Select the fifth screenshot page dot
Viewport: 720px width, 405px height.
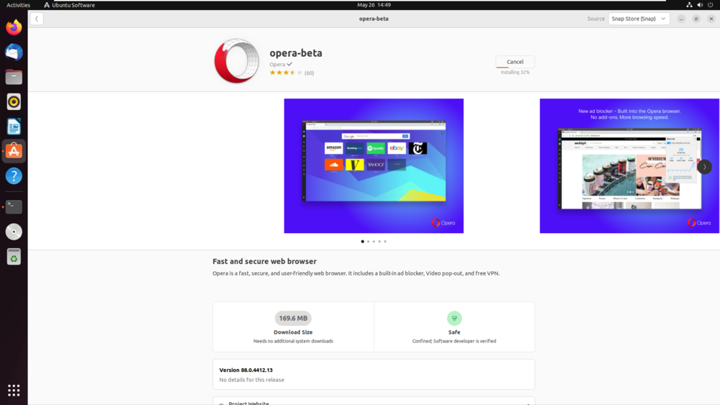coord(385,241)
